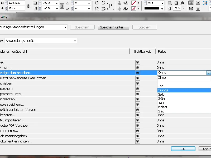Image resolution: width=211 pixels, height=158 pixels.
Task: Click the blue frame fitting icon
Action: pos(205,3)
